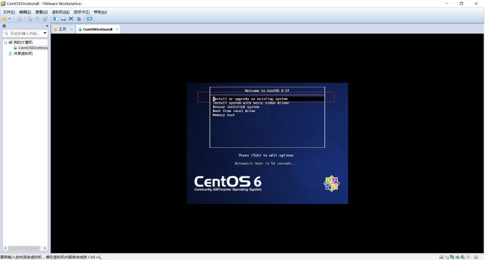485x260 pixels.
Task: Click the console view toolbar icon
Action: [90, 19]
